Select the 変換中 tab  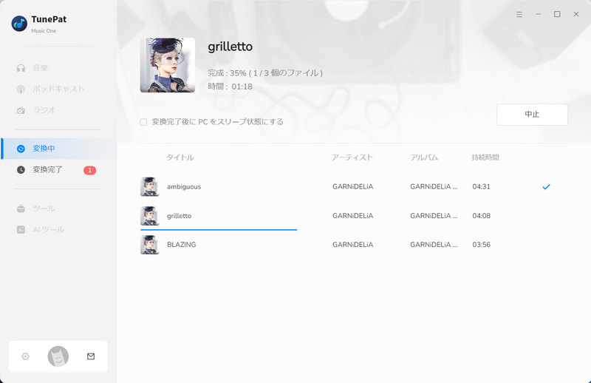point(58,149)
